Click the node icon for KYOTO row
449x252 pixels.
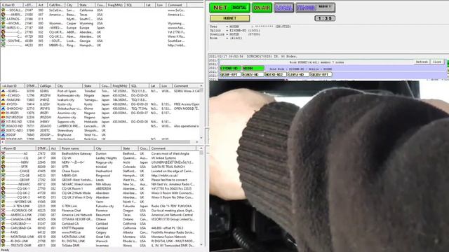(x=3, y=104)
